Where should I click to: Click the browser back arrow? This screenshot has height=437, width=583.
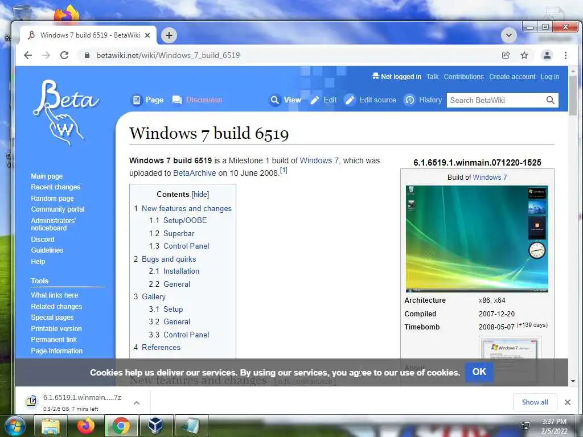28,55
